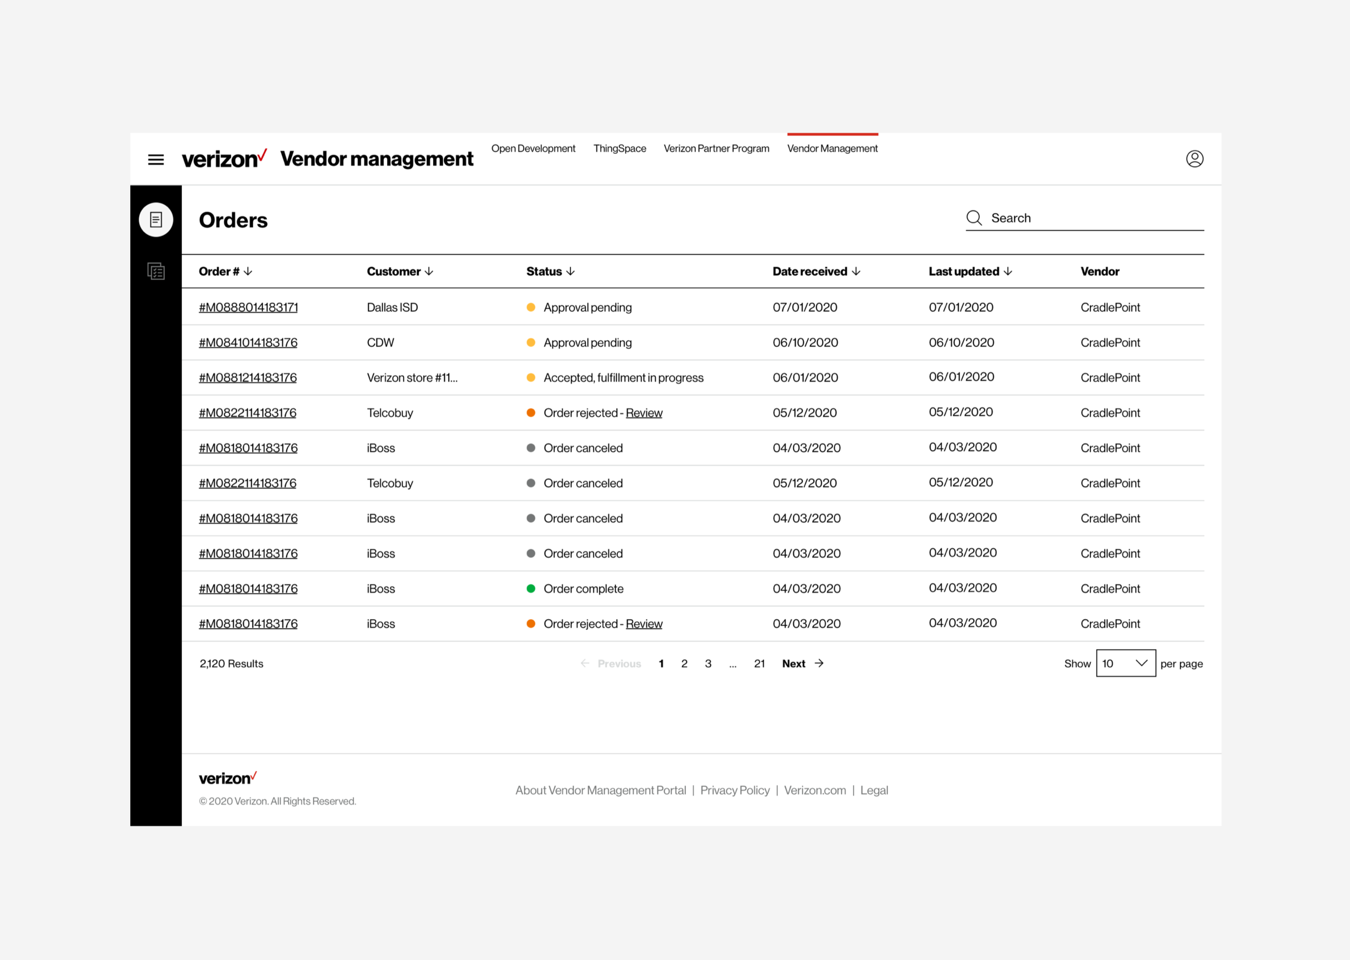Open the checklist icon in the sidebar

pos(156,272)
